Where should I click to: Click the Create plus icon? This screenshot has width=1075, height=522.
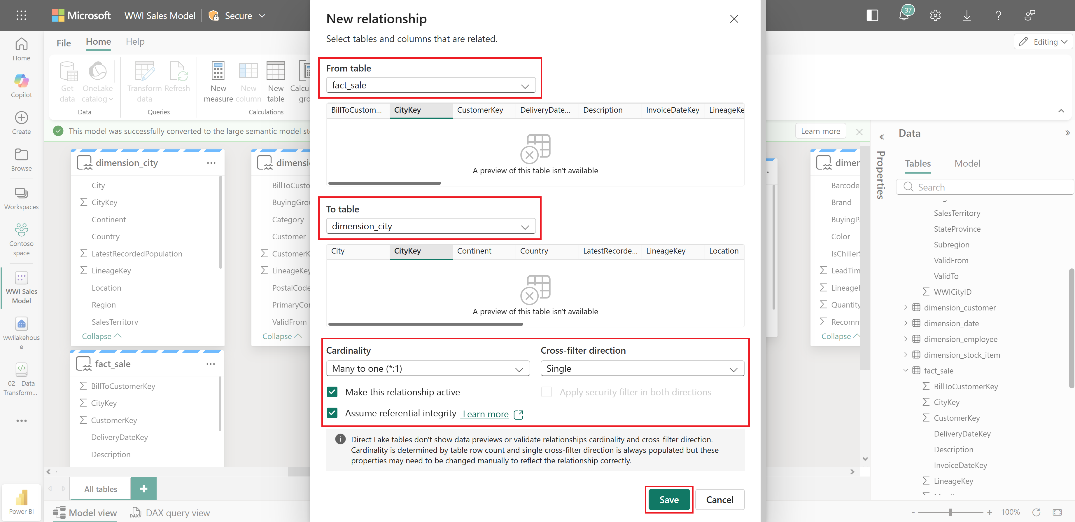[21, 117]
